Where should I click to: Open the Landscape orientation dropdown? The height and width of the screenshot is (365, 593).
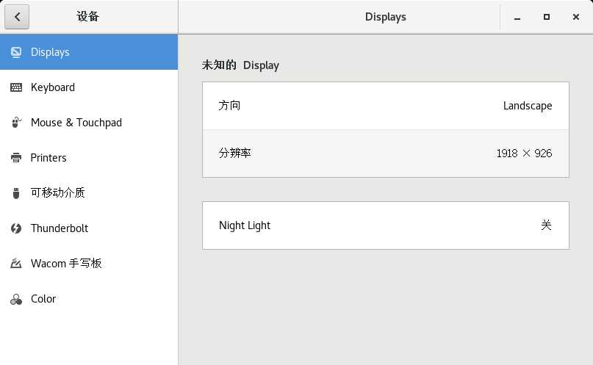point(527,106)
